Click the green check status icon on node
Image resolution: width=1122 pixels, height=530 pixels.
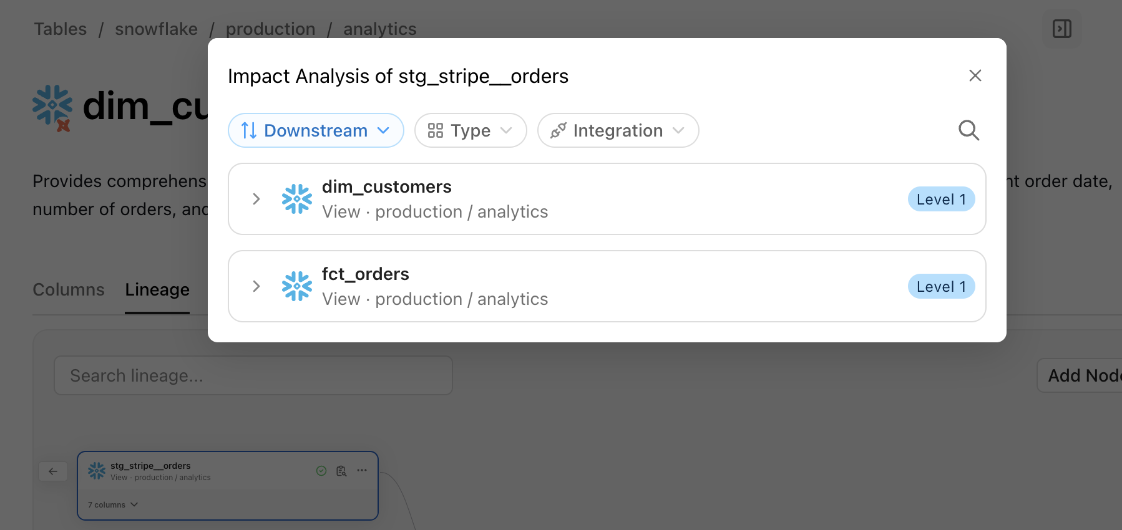(321, 471)
